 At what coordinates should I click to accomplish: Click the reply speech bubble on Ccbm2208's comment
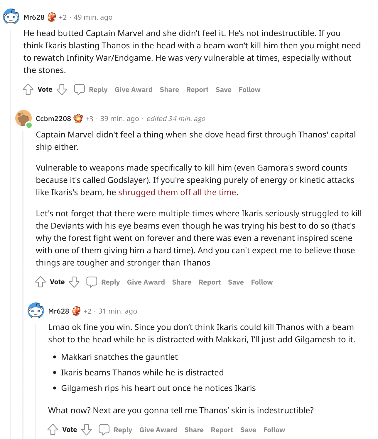pos(92,282)
